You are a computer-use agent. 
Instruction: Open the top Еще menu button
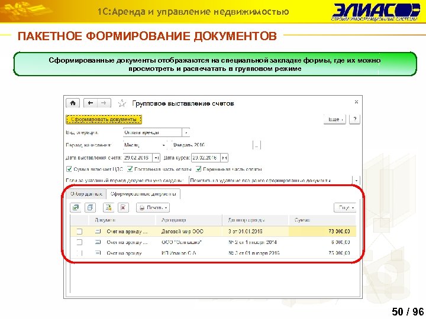pos(335,119)
